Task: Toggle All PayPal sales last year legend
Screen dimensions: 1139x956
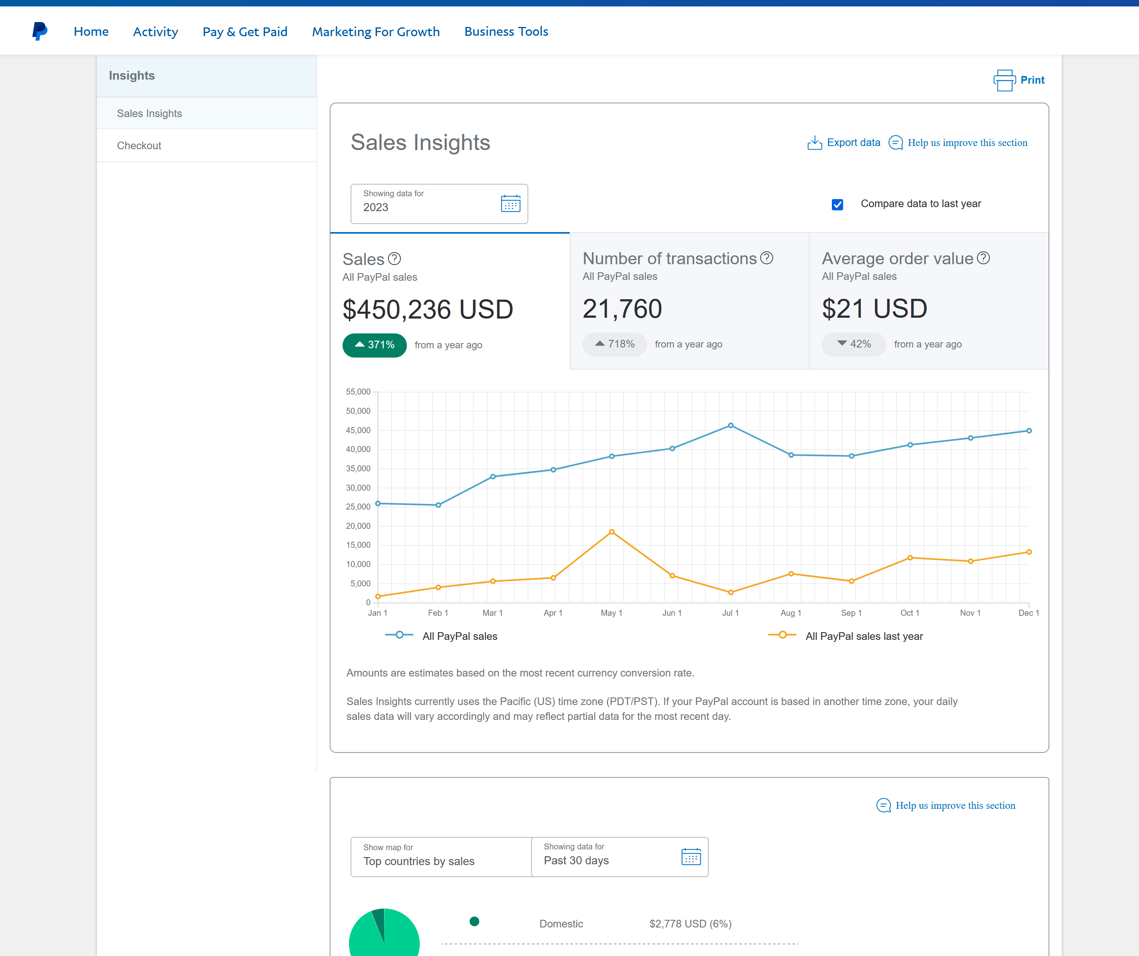Action: [x=846, y=636]
